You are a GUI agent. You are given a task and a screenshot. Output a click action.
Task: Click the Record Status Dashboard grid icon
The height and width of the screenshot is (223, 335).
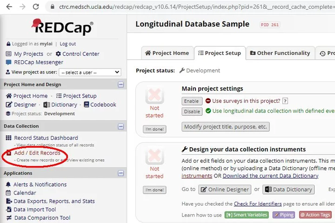(x=8, y=138)
